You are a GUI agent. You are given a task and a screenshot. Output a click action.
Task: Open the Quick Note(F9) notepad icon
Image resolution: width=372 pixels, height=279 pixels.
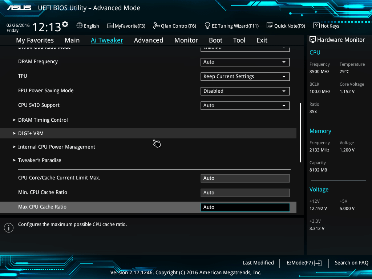click(270, 25)
